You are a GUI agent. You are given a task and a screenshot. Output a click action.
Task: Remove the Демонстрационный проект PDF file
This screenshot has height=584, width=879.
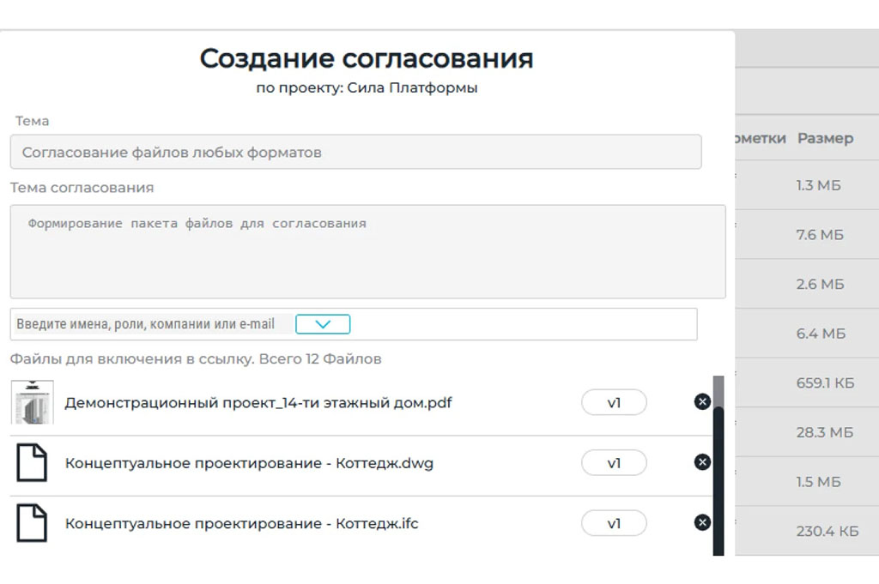click(x=702, y=401)
